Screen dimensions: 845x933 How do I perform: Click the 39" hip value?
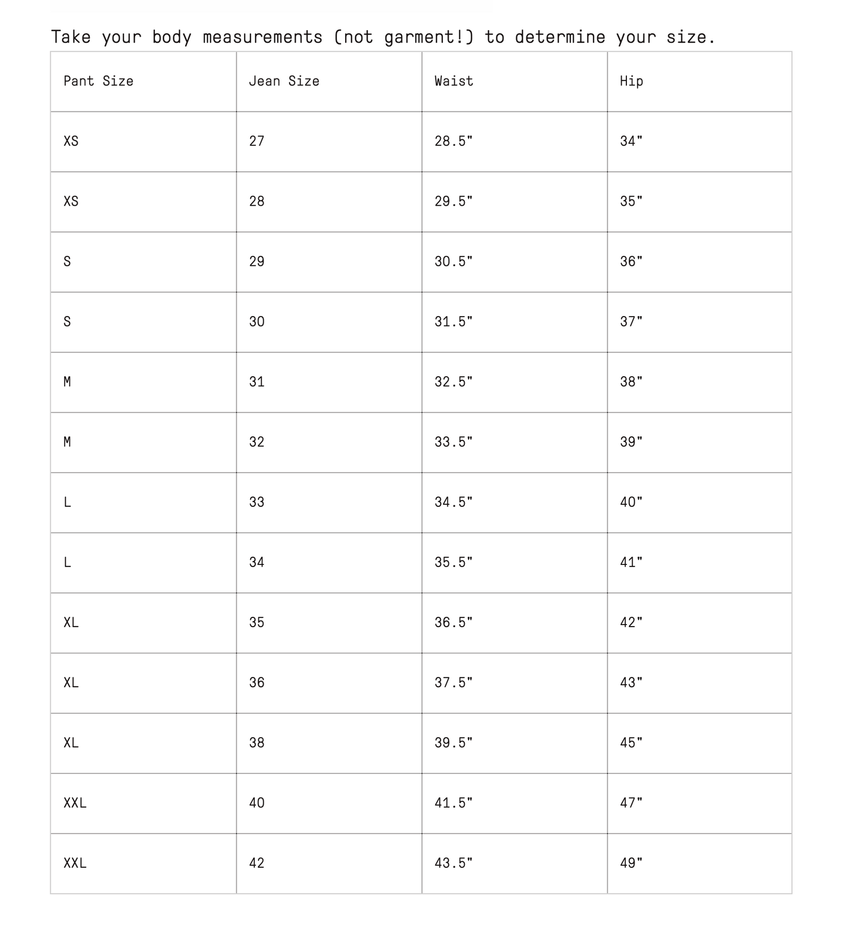632,442
